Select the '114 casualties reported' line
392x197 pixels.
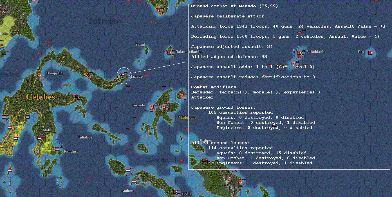coord(240,148)
